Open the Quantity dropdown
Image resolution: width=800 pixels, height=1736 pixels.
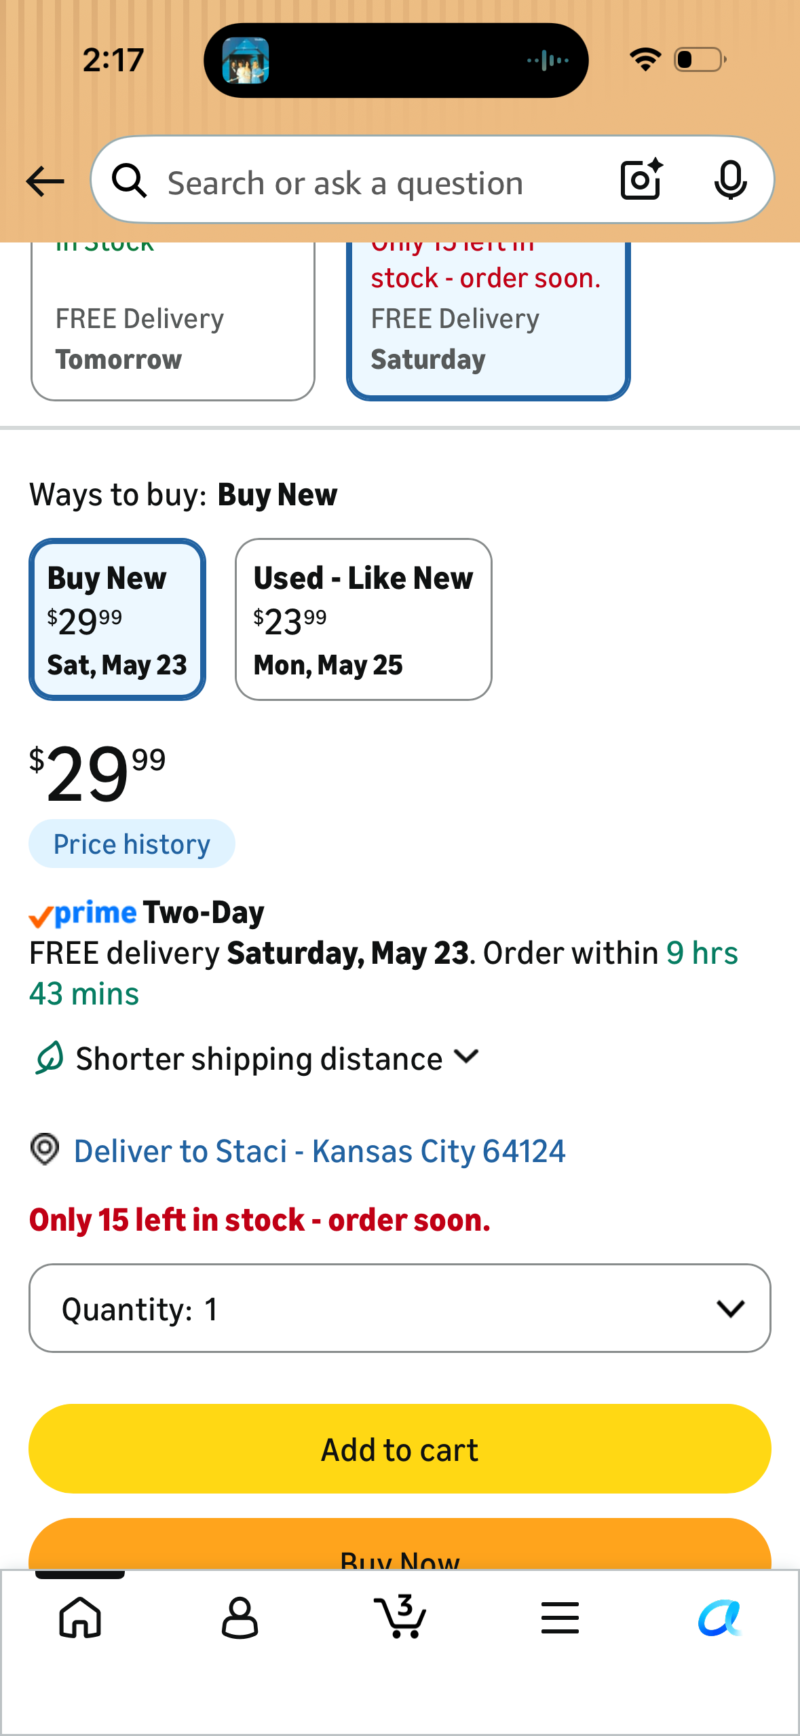click(400, 1308)
